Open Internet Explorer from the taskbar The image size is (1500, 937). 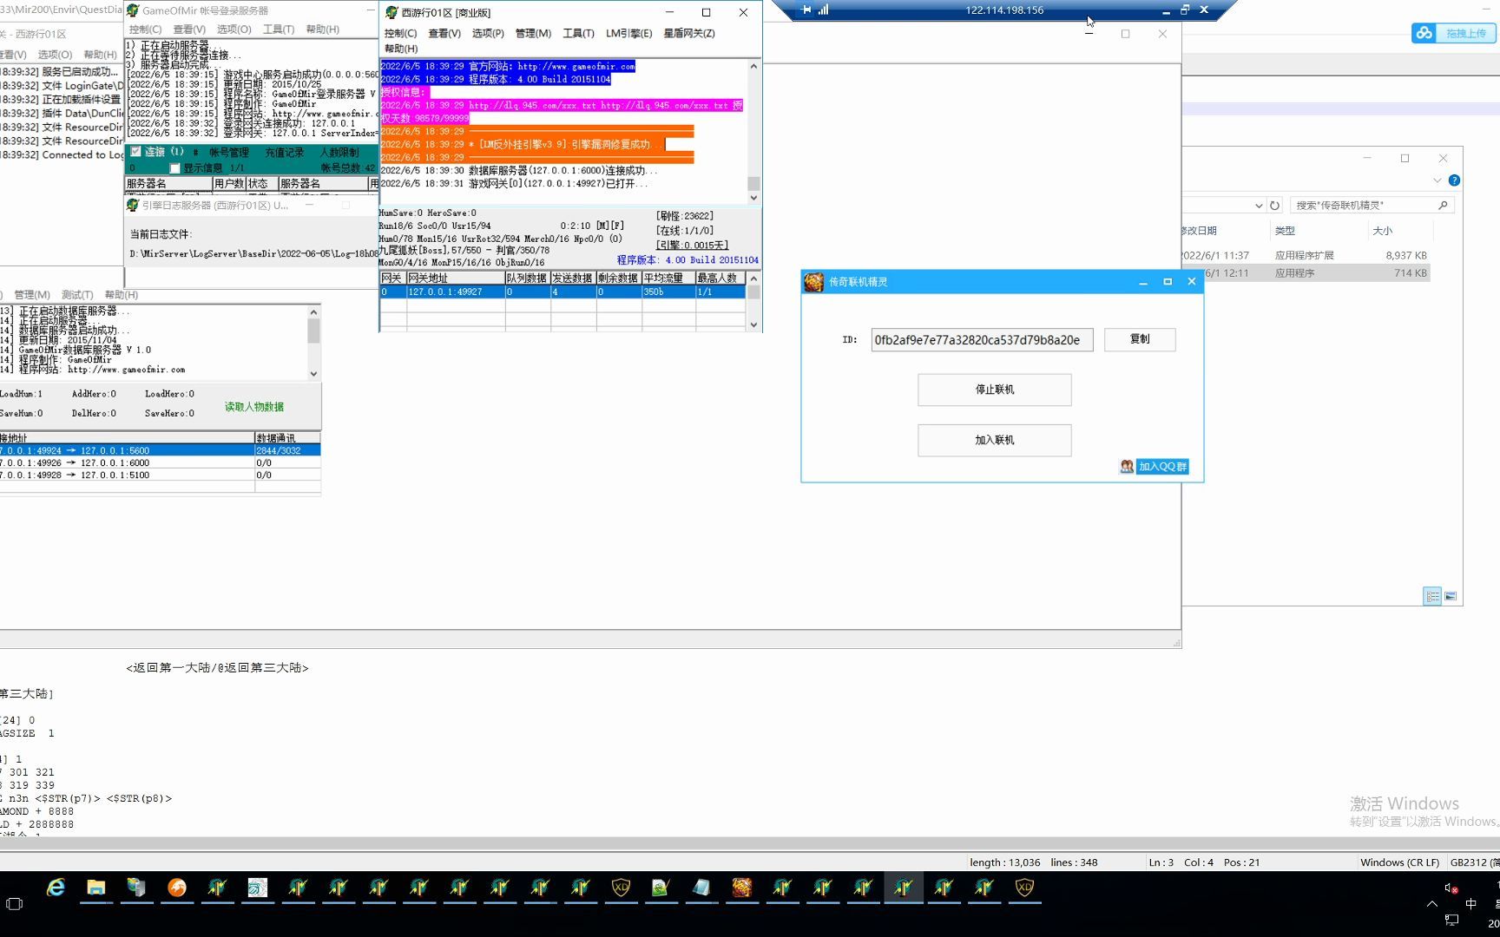tap(56, 888)
